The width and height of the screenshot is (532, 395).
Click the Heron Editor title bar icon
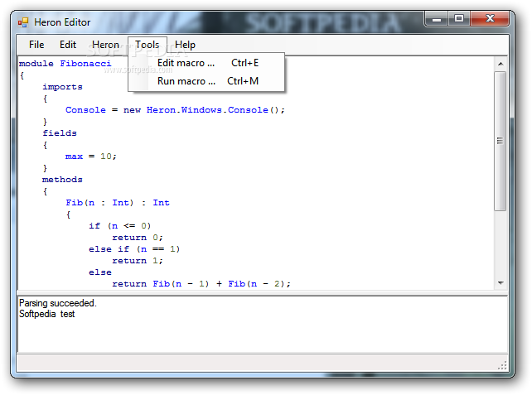pyautogui.click(x=23, y=22)
